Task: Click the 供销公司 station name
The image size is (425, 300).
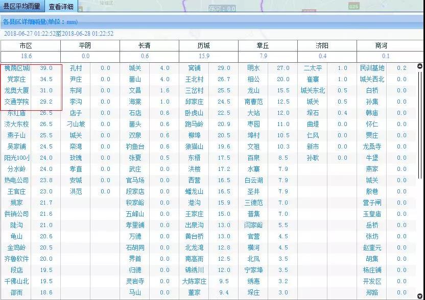Action: [x=16, y=214]
